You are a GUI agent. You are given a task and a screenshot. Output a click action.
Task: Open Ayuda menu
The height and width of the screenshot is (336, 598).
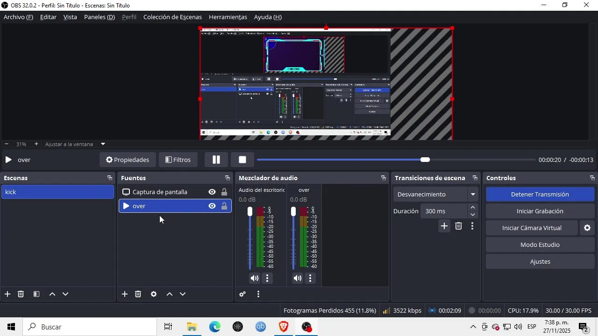coord(268,17)
